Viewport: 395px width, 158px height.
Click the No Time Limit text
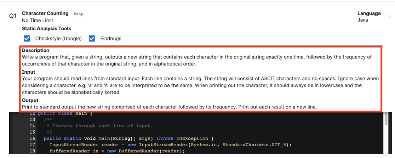(x=38, y=21)
